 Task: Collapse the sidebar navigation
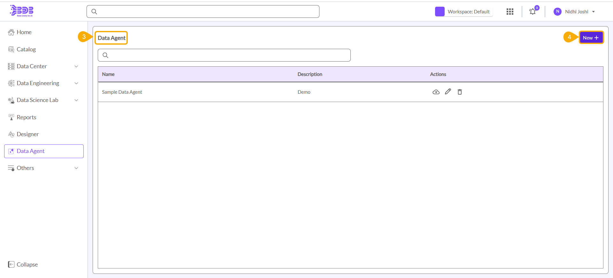[x=23, y=264]
